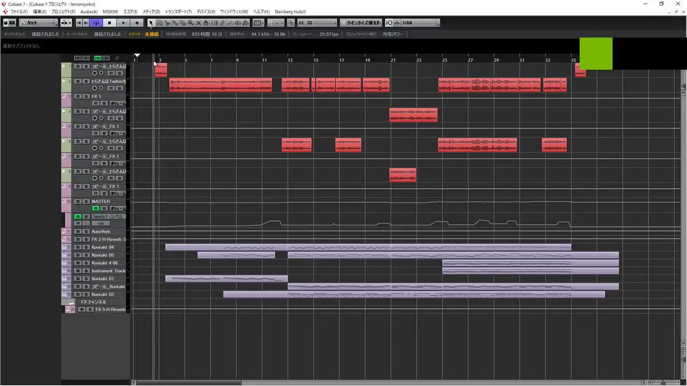The height and width of the screenshot is (386, 687).
Task: Select the purple MIDI part on Kontakt 02
Action: tap(414, 295)
